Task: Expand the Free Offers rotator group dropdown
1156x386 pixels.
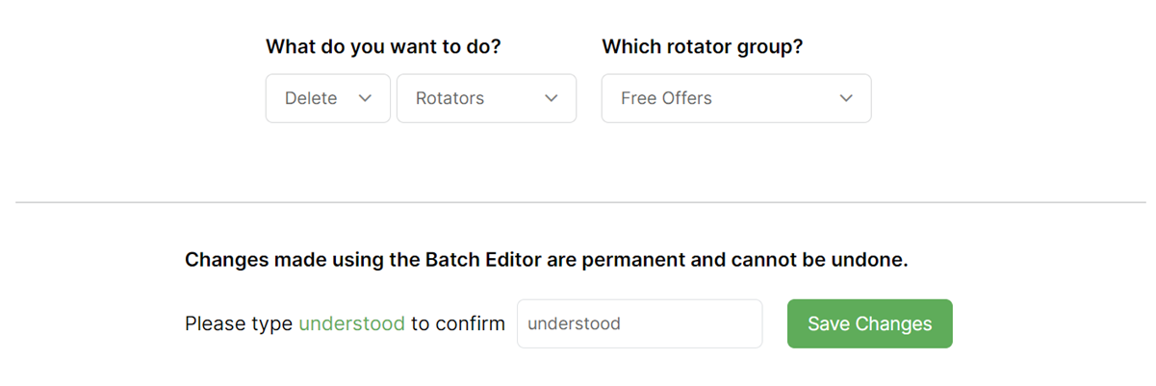Action: pos(735,98)
